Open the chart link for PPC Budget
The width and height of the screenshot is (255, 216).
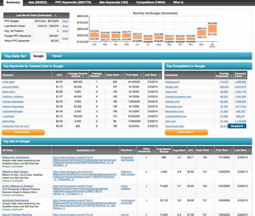tap(65, 21)
